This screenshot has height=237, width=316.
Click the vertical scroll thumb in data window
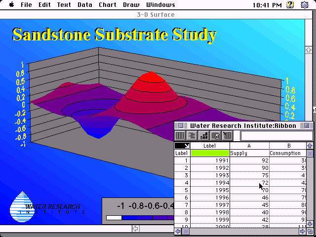(x=310, y=154)
